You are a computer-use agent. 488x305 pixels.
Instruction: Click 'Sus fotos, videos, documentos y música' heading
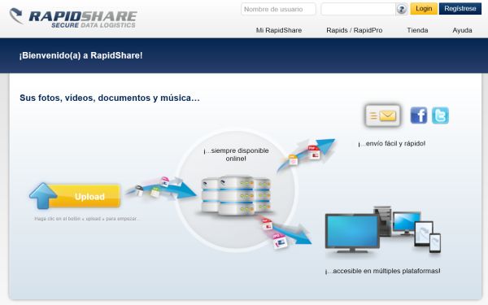[110, 98]
